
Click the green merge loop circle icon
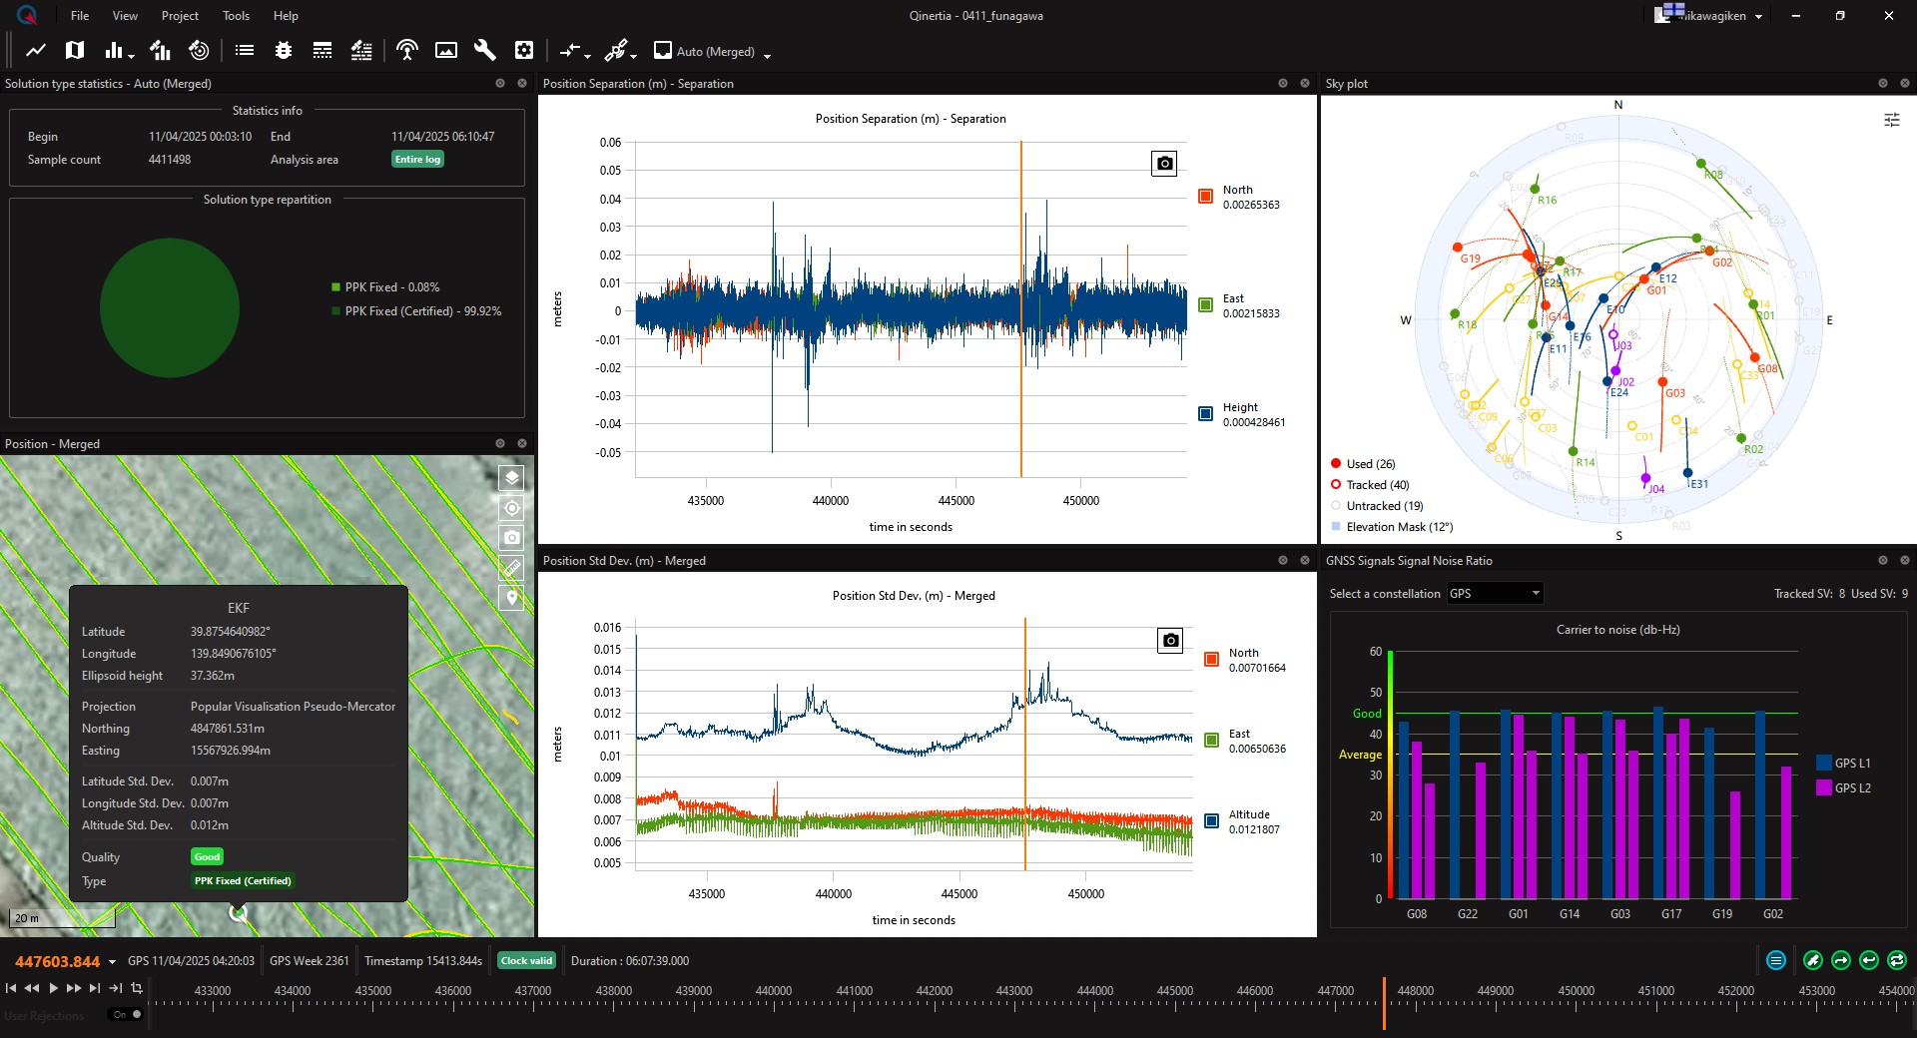coord(1897,960)
